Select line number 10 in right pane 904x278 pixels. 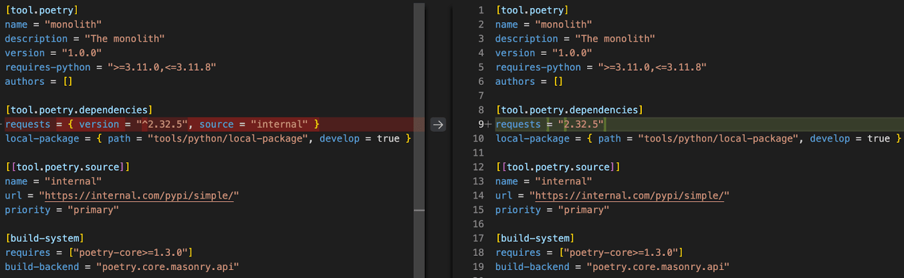[x=478, y=138]
